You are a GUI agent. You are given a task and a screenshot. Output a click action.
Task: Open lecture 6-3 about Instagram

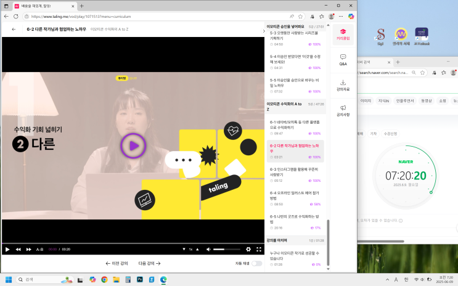click(x=295, y=174)
